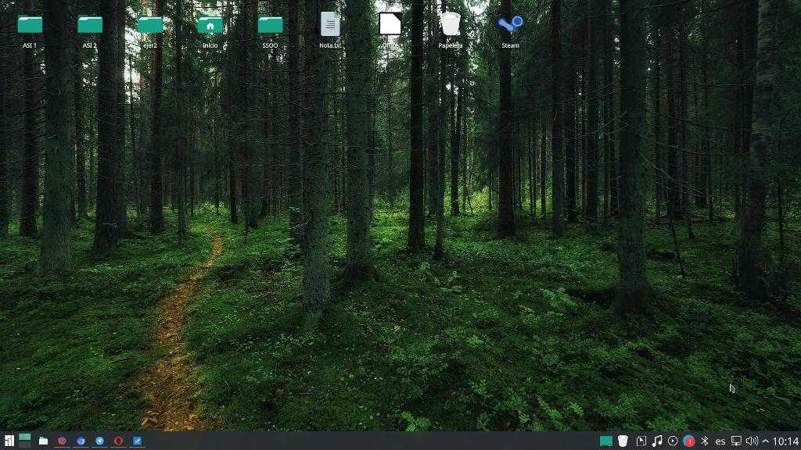Open the SSOO folder
The height and width of the screenshot is (450, 801).
pyautogui.click(x=270, y=25)
